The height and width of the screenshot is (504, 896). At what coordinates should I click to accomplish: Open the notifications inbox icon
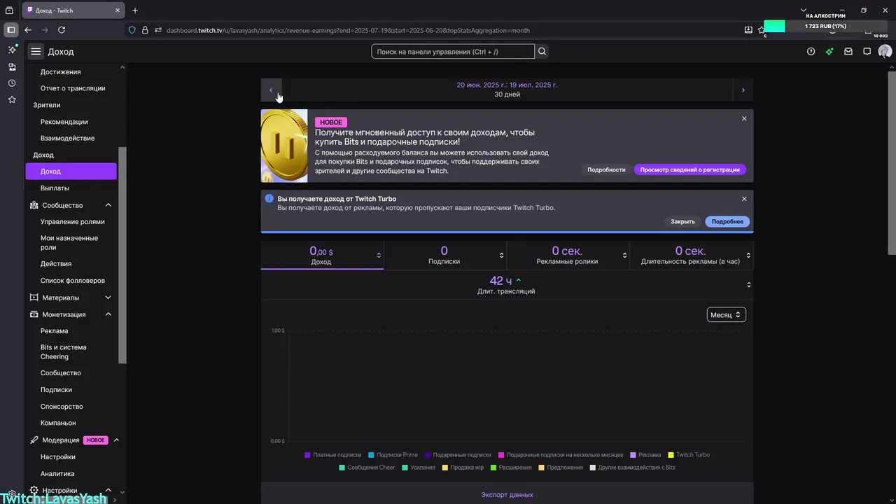(x=848, y=51)
